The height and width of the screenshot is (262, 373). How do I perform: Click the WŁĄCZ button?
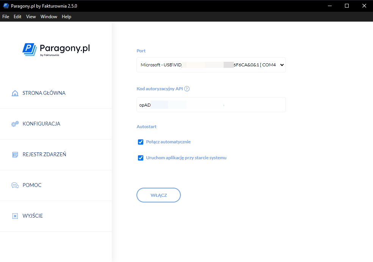tap(159, 195)
